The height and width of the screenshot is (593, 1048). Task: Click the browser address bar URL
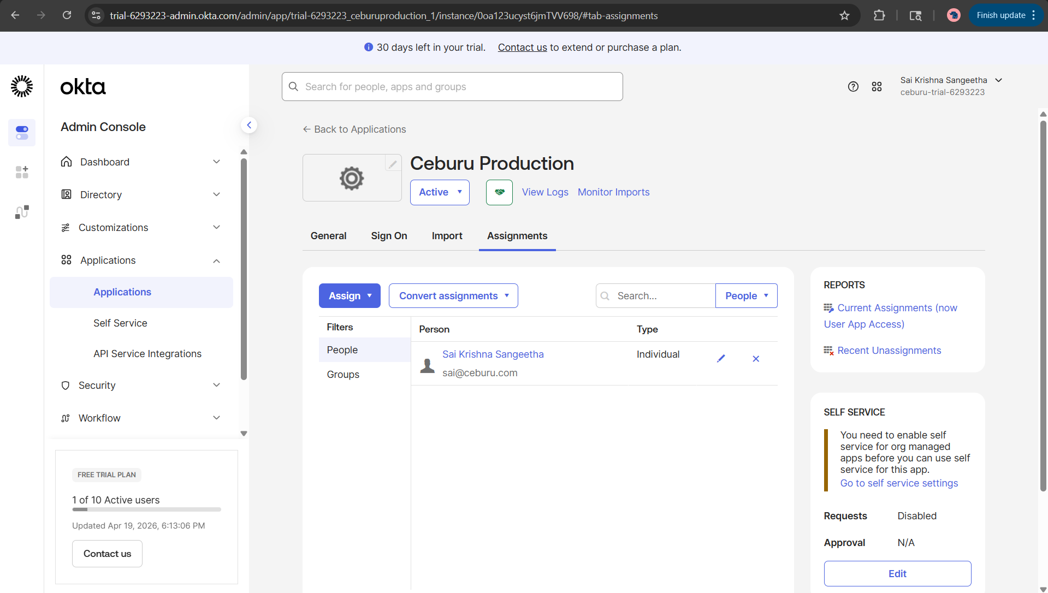pyautogui.click(x=383, y=15)
